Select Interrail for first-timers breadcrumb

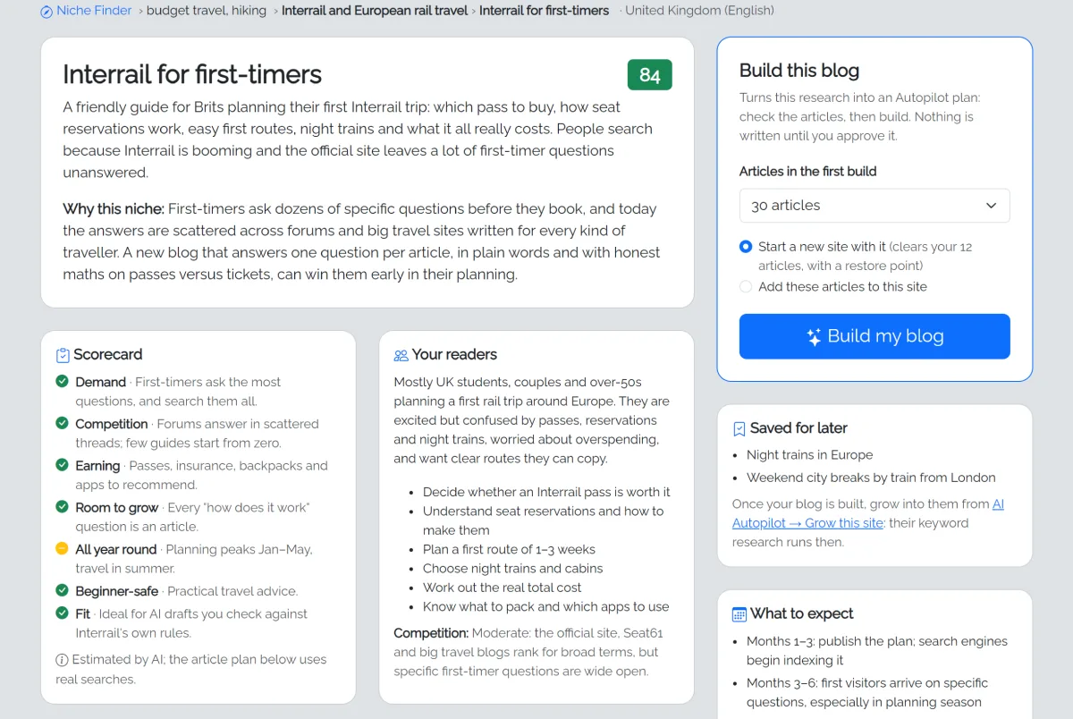coord(544,11)
